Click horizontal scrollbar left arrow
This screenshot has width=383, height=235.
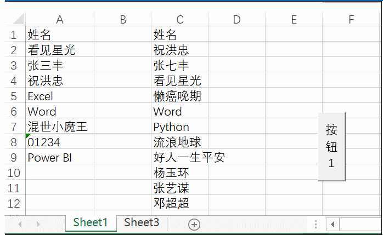coord(333,224)
